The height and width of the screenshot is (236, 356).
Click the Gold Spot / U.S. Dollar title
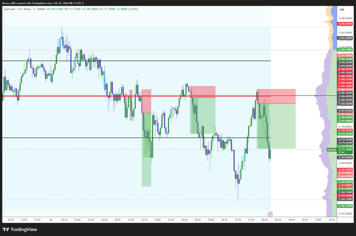tap(17, 9)
